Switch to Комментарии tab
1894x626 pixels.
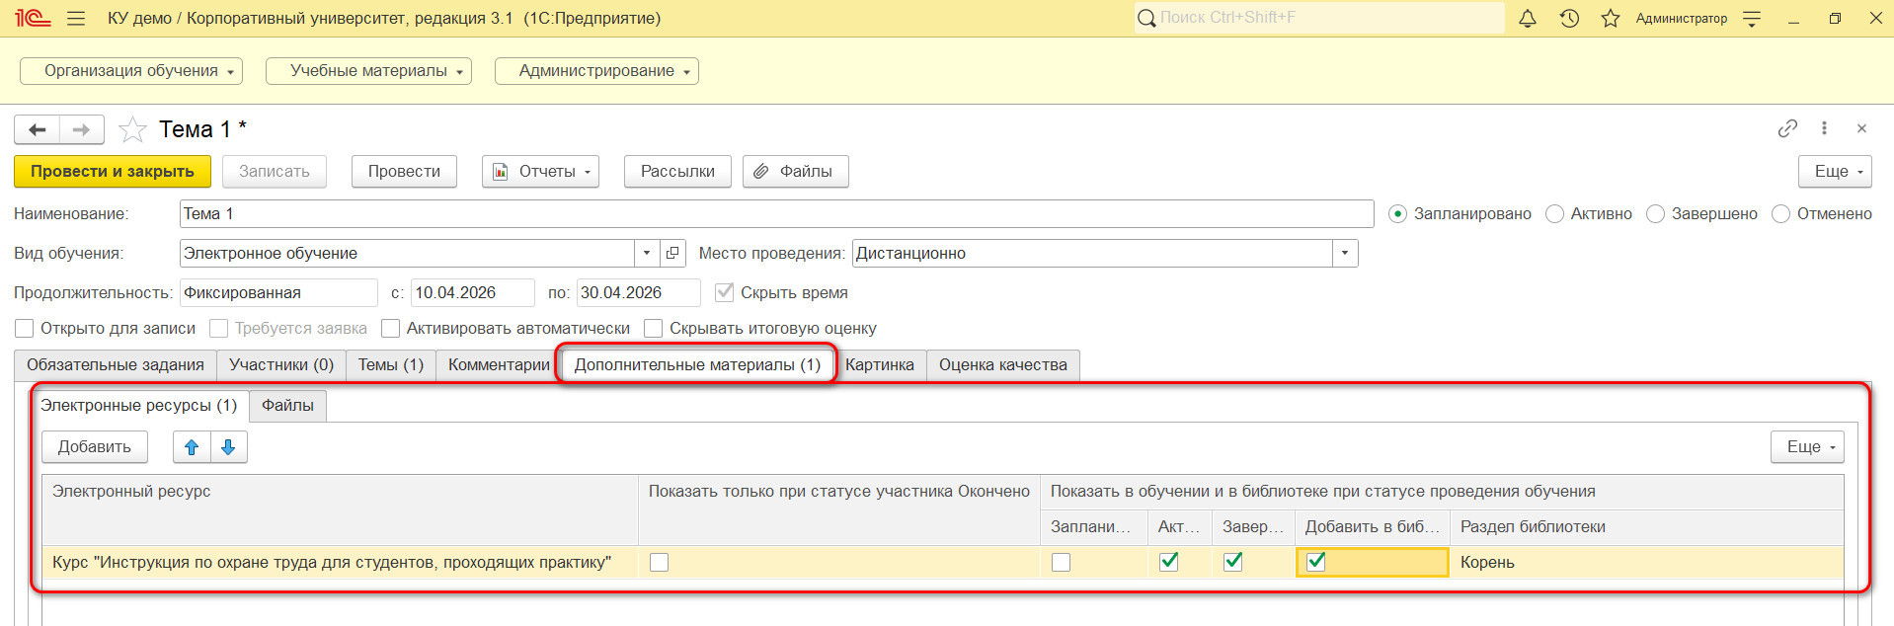pos(499,365)
